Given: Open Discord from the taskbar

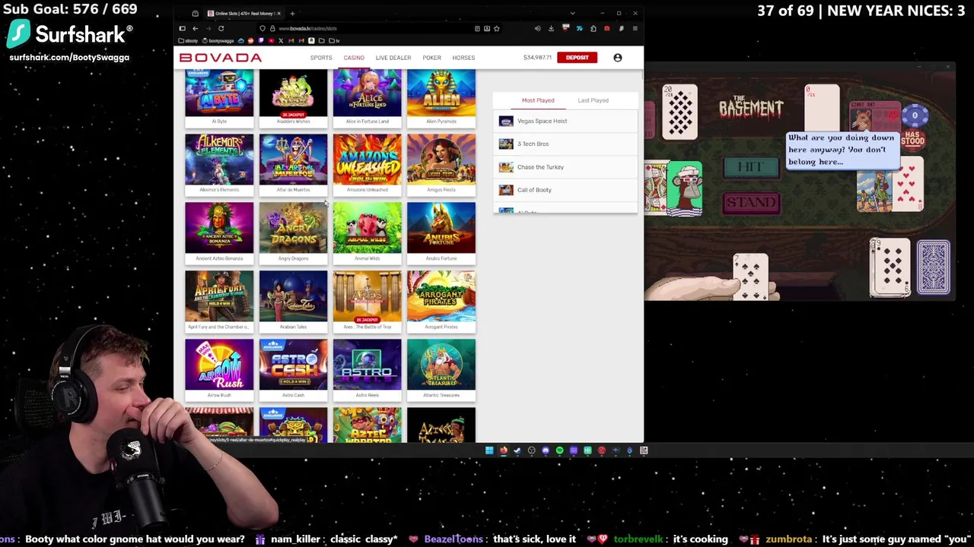Looking at the screenshot, I should tap(546, 451).
